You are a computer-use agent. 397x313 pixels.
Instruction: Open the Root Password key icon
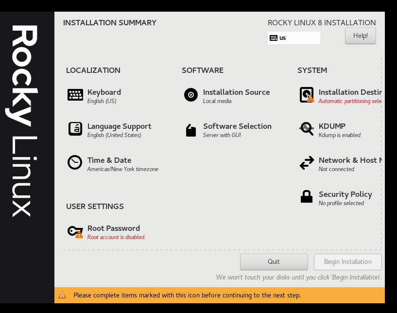pos(75,231)
